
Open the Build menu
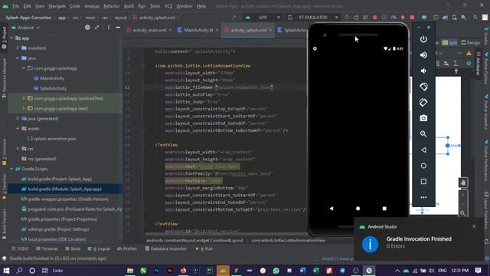point(129,6)
